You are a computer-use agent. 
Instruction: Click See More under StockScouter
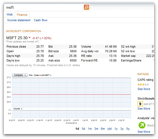144,109
